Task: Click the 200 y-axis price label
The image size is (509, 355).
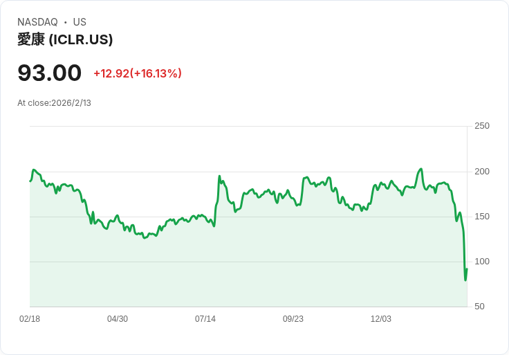Action: 482,172
